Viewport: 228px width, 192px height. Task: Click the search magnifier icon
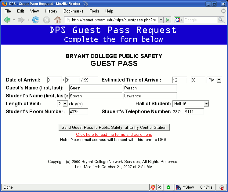tap(221, 20)
